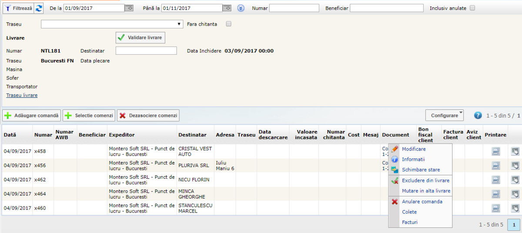This screenshot has width=522, height=233.
Task: Enable the 'Inclusiv anulate' checkbox
Action: 472,8
